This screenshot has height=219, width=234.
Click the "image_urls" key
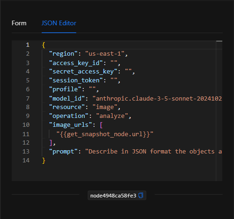[x=71, y=125]
